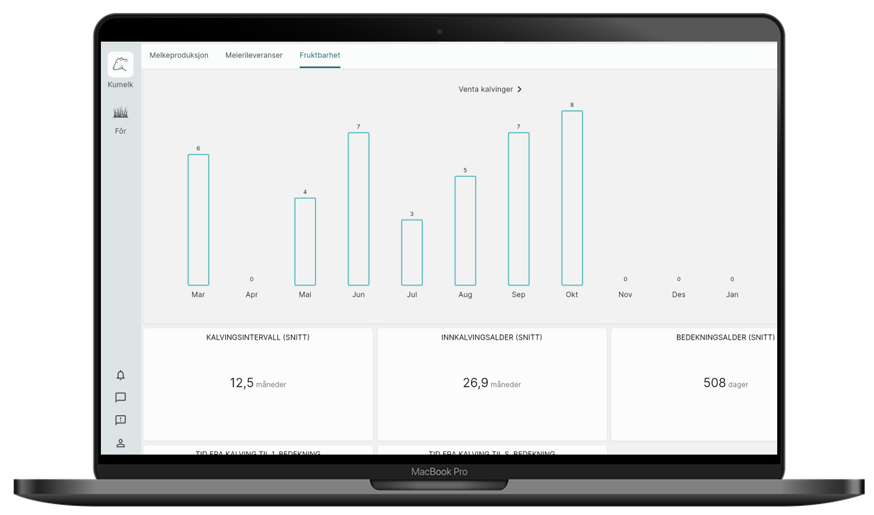The height and width of the screenshot is (515, 874).
Task: Select the Jun bar in chart
Action: pyautogui.click(x=358, y=209)
